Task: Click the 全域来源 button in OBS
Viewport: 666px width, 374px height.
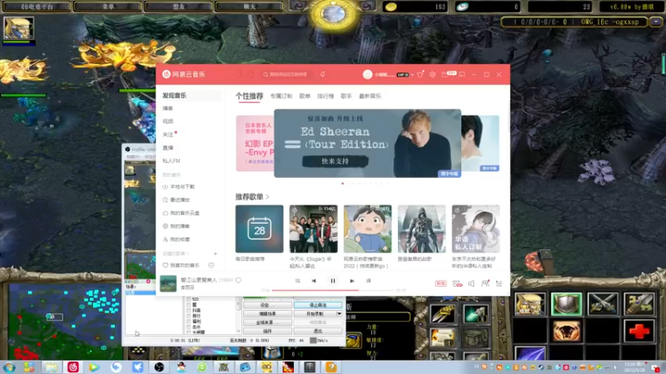Action: pyautogui.click(x=267, y=322)
